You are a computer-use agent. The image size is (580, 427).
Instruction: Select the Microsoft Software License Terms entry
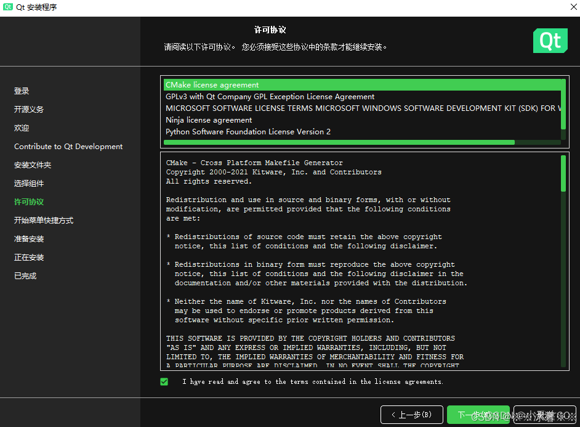pos(362,108)
